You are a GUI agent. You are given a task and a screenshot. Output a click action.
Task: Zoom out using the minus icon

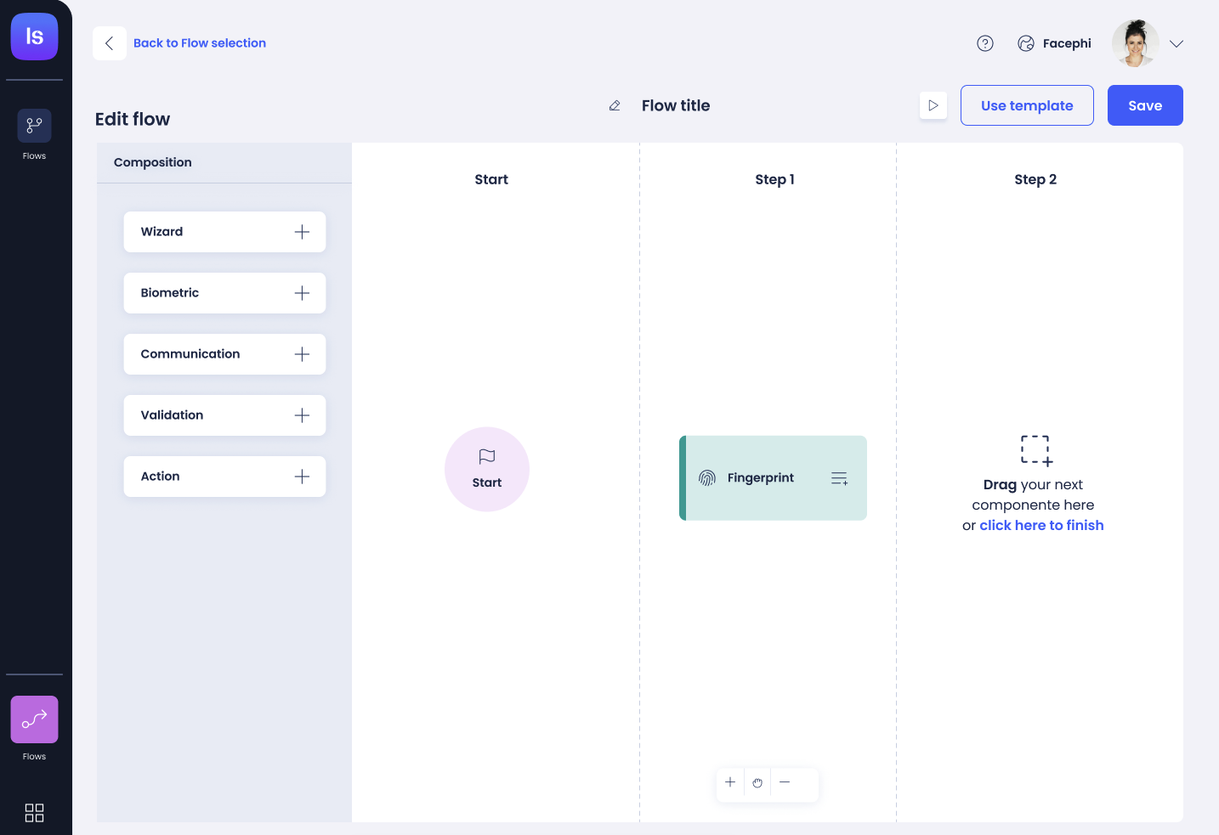tap(785, 782)
